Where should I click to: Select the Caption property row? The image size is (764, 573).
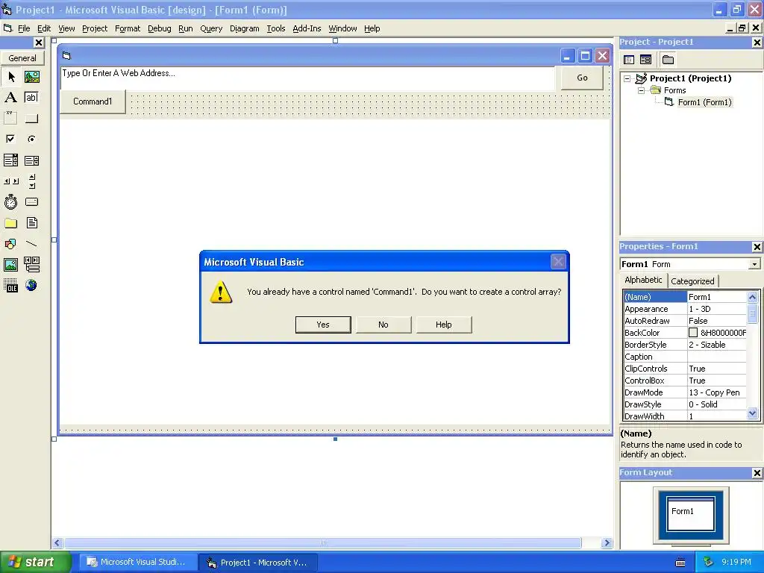pyautogui.click(x=685, y=357)
